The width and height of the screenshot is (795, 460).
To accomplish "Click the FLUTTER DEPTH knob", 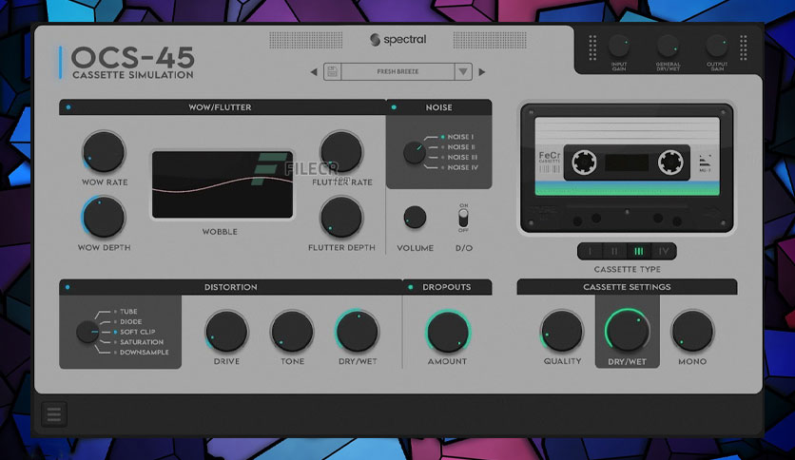I will (x=341, y=218).
